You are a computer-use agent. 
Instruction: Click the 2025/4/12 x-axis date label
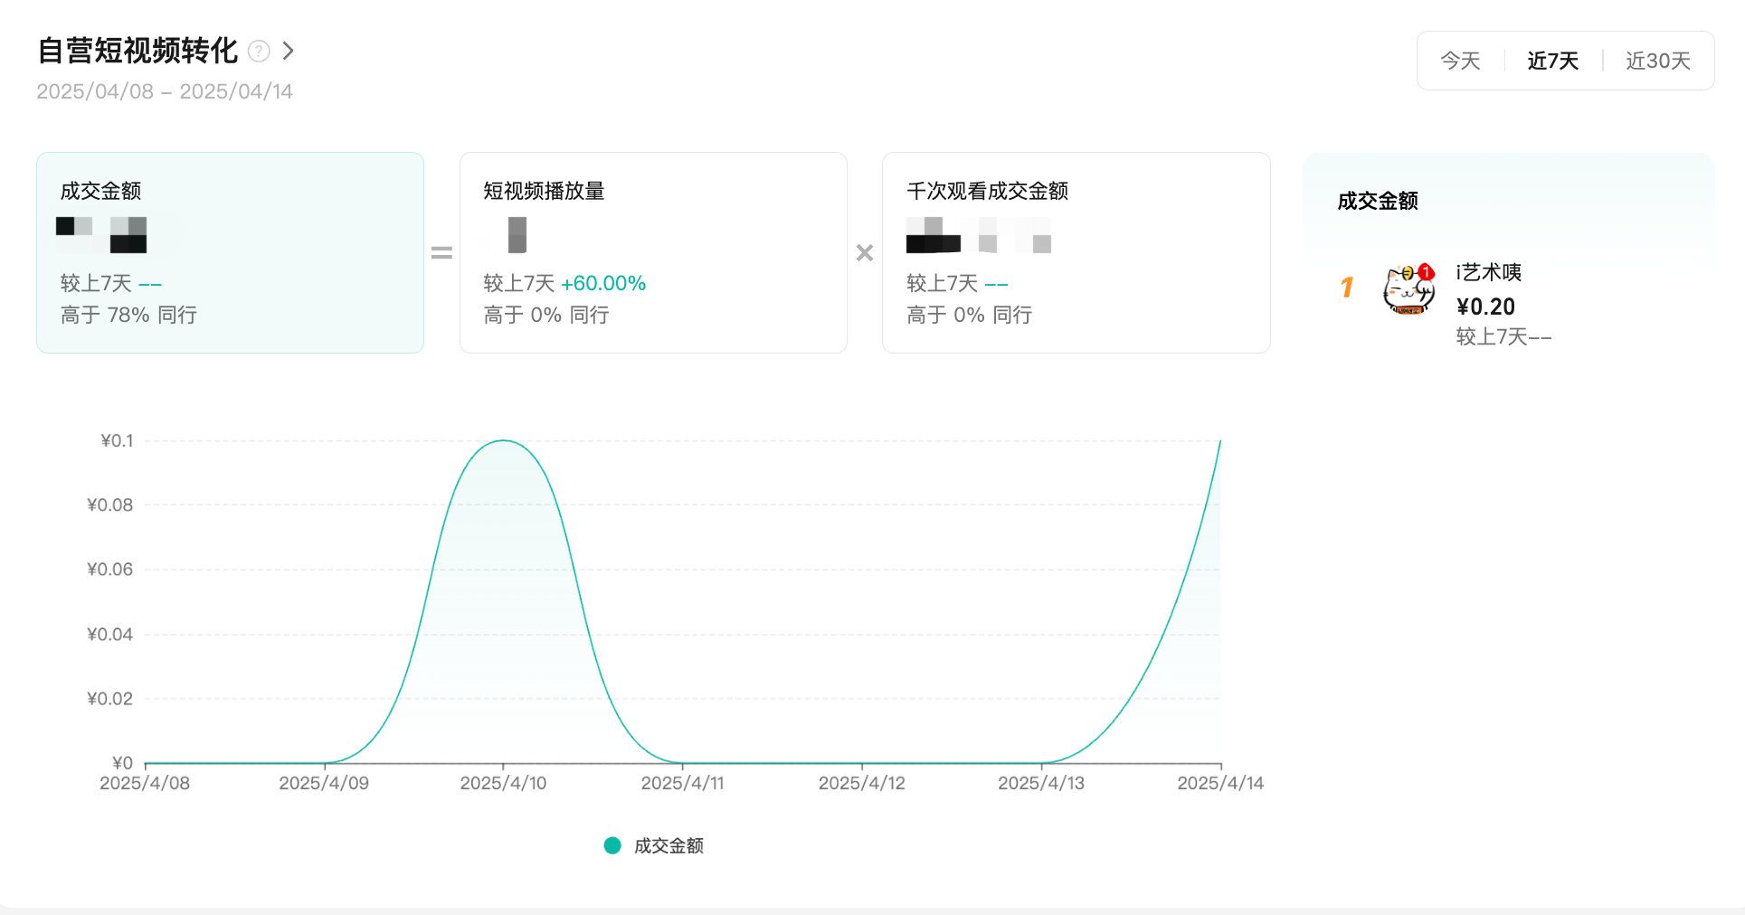861,783
